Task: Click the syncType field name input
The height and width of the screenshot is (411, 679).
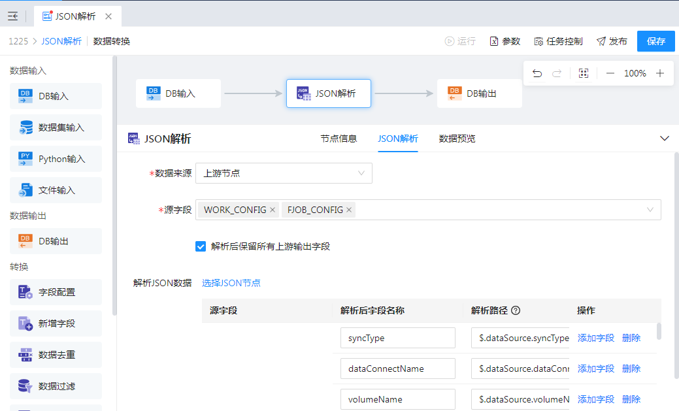Action: click(x=397, y=338)
